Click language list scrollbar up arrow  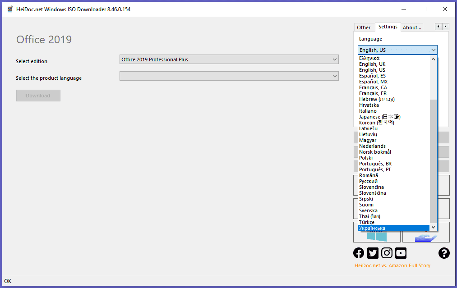point(434,59)
